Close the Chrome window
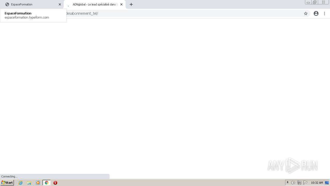The image size is (330, 186). [x=323, y=2]
